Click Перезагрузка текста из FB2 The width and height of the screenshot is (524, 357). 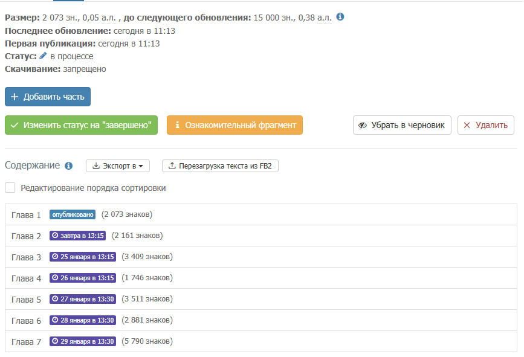click(x=220, y=166)
